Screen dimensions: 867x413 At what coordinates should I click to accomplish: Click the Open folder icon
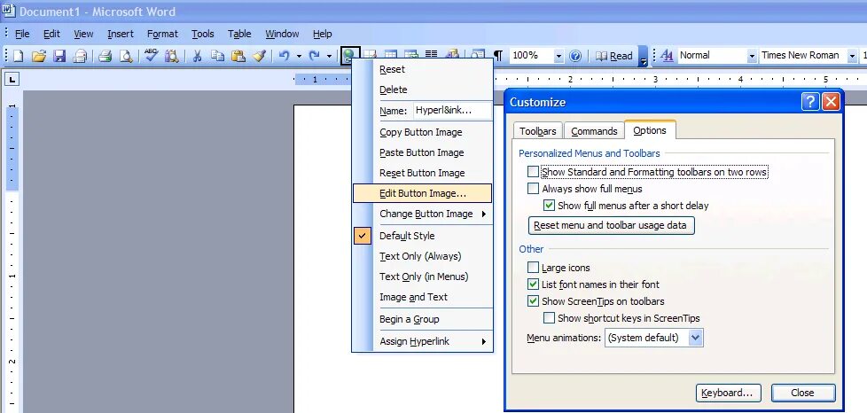pyautogui.click(x=38, y=55)
